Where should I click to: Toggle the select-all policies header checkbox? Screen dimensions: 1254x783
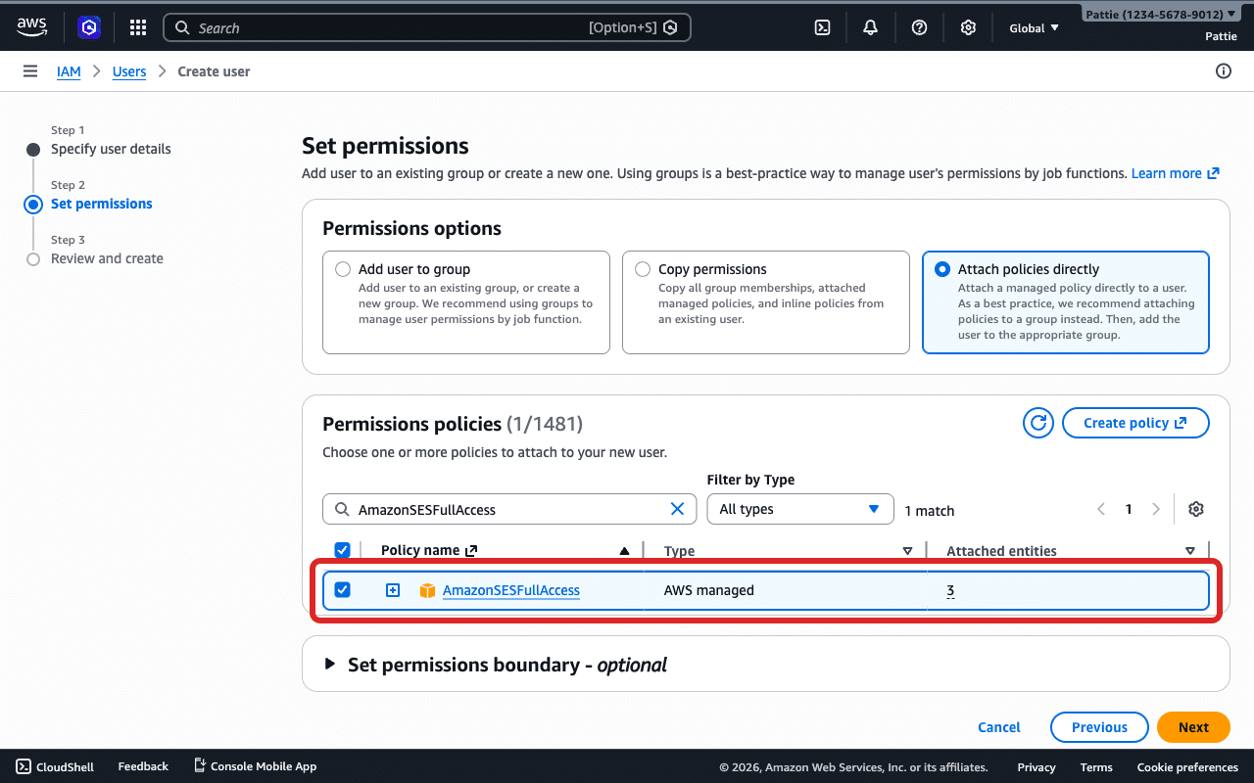pyautogui.click(x=342, y=550)
